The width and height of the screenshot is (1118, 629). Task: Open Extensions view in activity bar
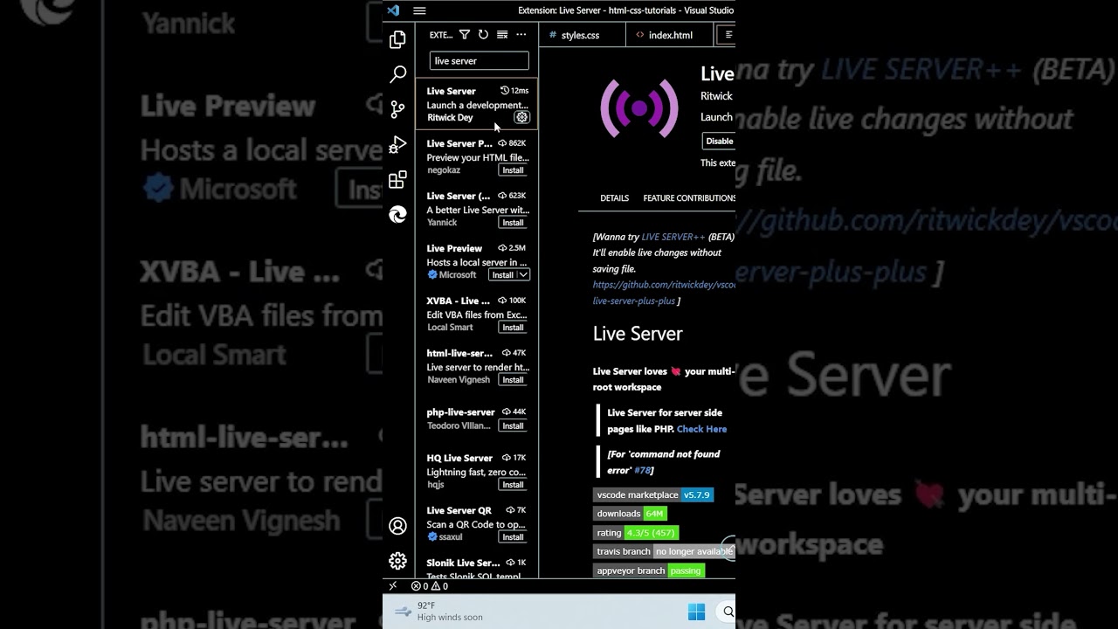click(x=397, y=180)
